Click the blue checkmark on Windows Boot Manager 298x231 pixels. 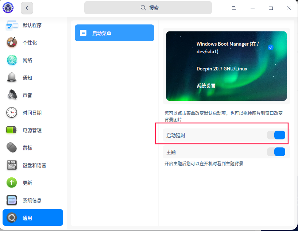[x=271, y=47]
